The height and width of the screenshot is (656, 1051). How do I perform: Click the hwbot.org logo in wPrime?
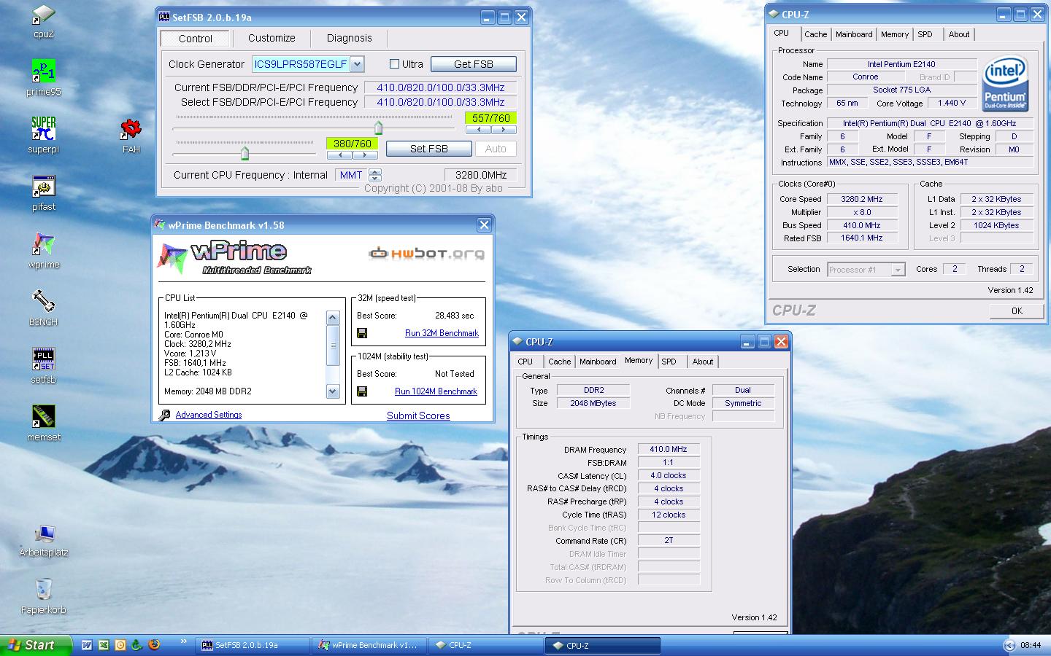tap(426, 254)
